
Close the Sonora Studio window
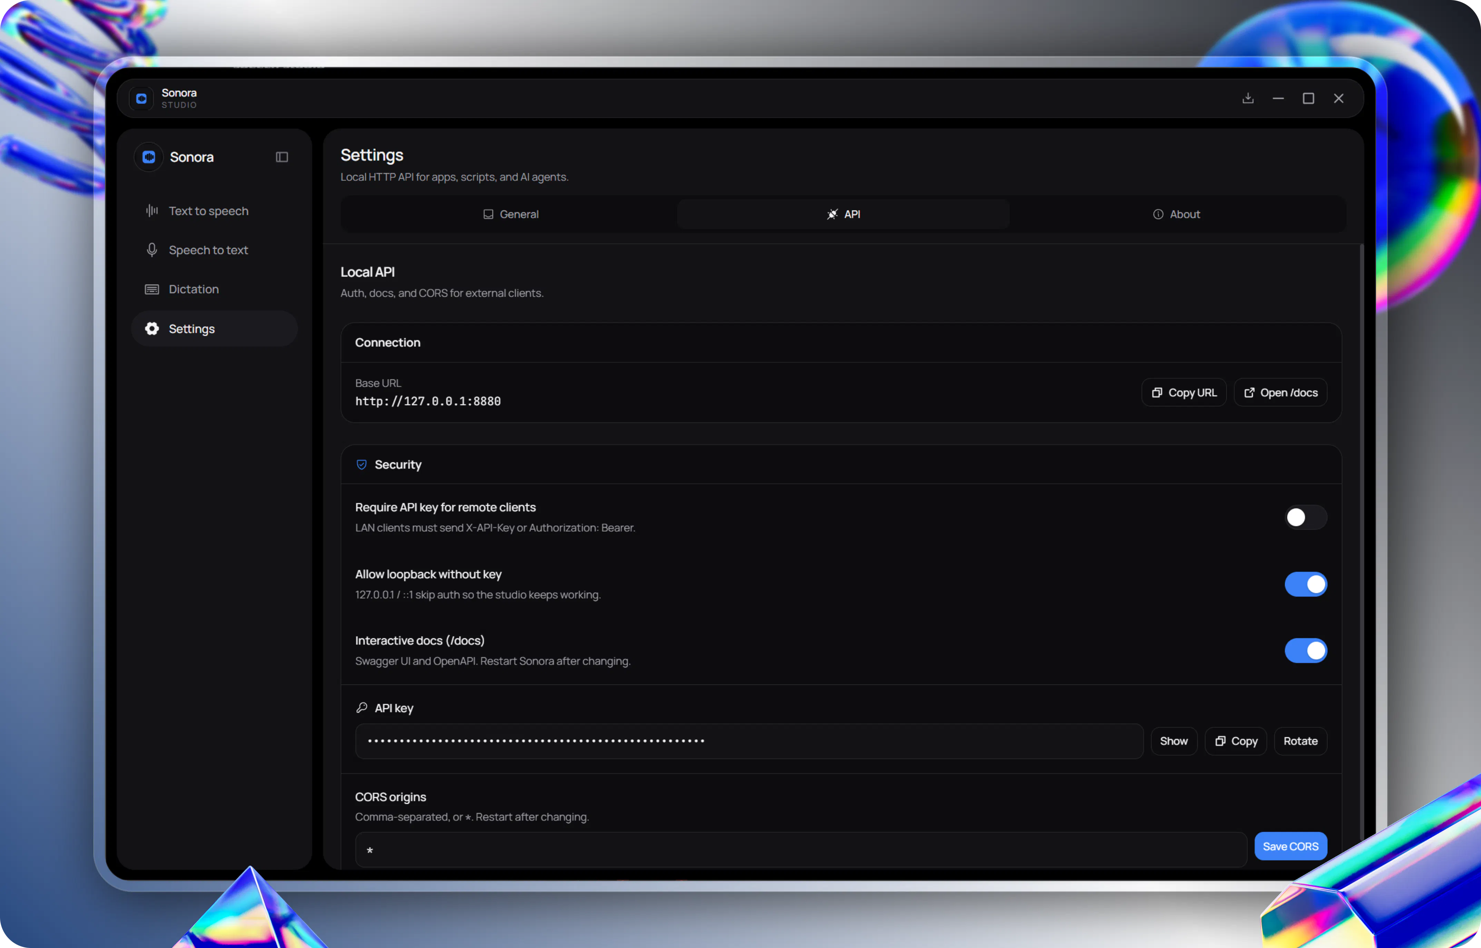(x=1339, y=99)
